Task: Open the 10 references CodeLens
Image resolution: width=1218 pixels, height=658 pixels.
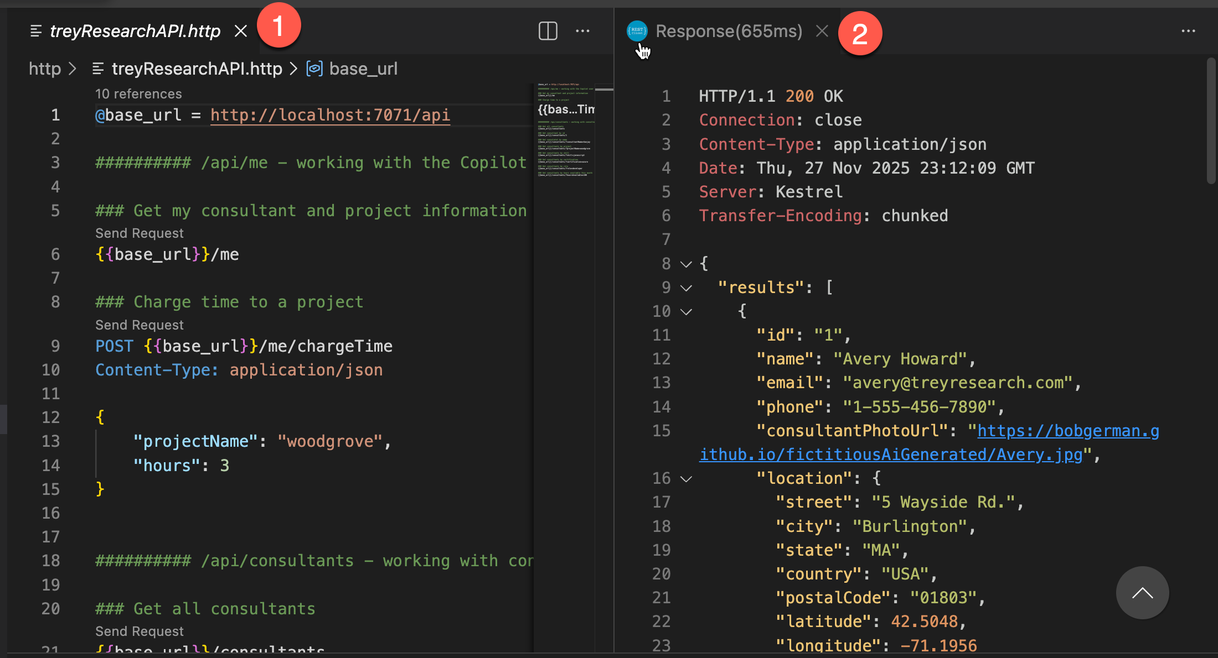Action: click(x=138, y=93)
